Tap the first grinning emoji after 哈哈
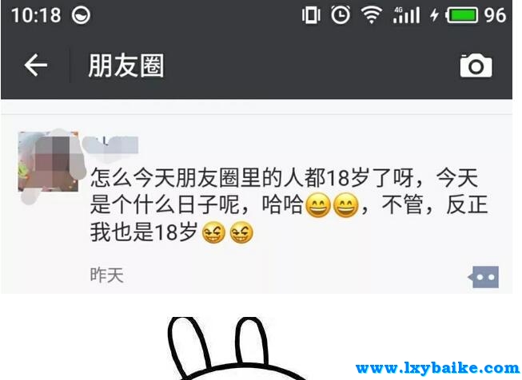Viewport: 522px width, 380px height. click(318, 205)
